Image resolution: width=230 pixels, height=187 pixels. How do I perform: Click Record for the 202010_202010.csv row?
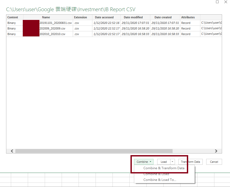point(186,34)
